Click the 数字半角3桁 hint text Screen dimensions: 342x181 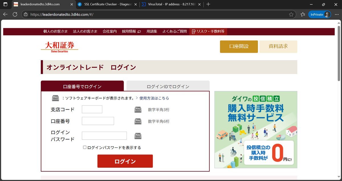coord(159,110)
